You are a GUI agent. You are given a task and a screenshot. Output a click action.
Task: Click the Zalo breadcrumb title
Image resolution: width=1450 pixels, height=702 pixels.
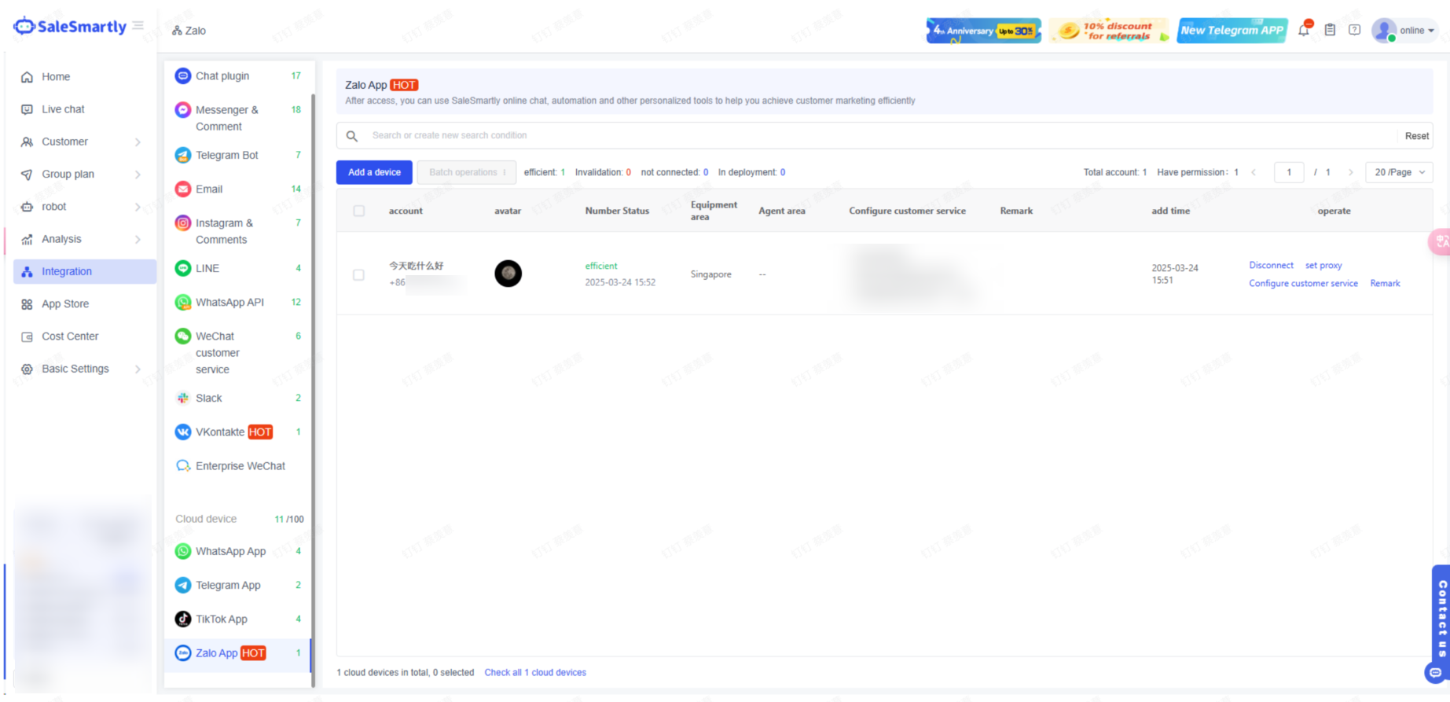[x=195, y=31]
